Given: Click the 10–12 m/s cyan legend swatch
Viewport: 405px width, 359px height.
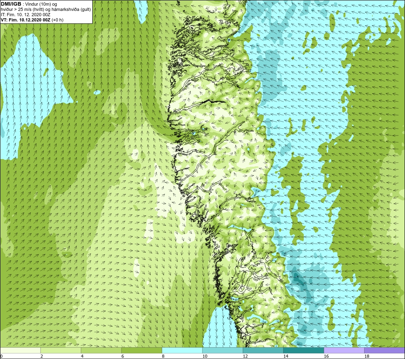Looking at the screenshot, I should 223,351.
